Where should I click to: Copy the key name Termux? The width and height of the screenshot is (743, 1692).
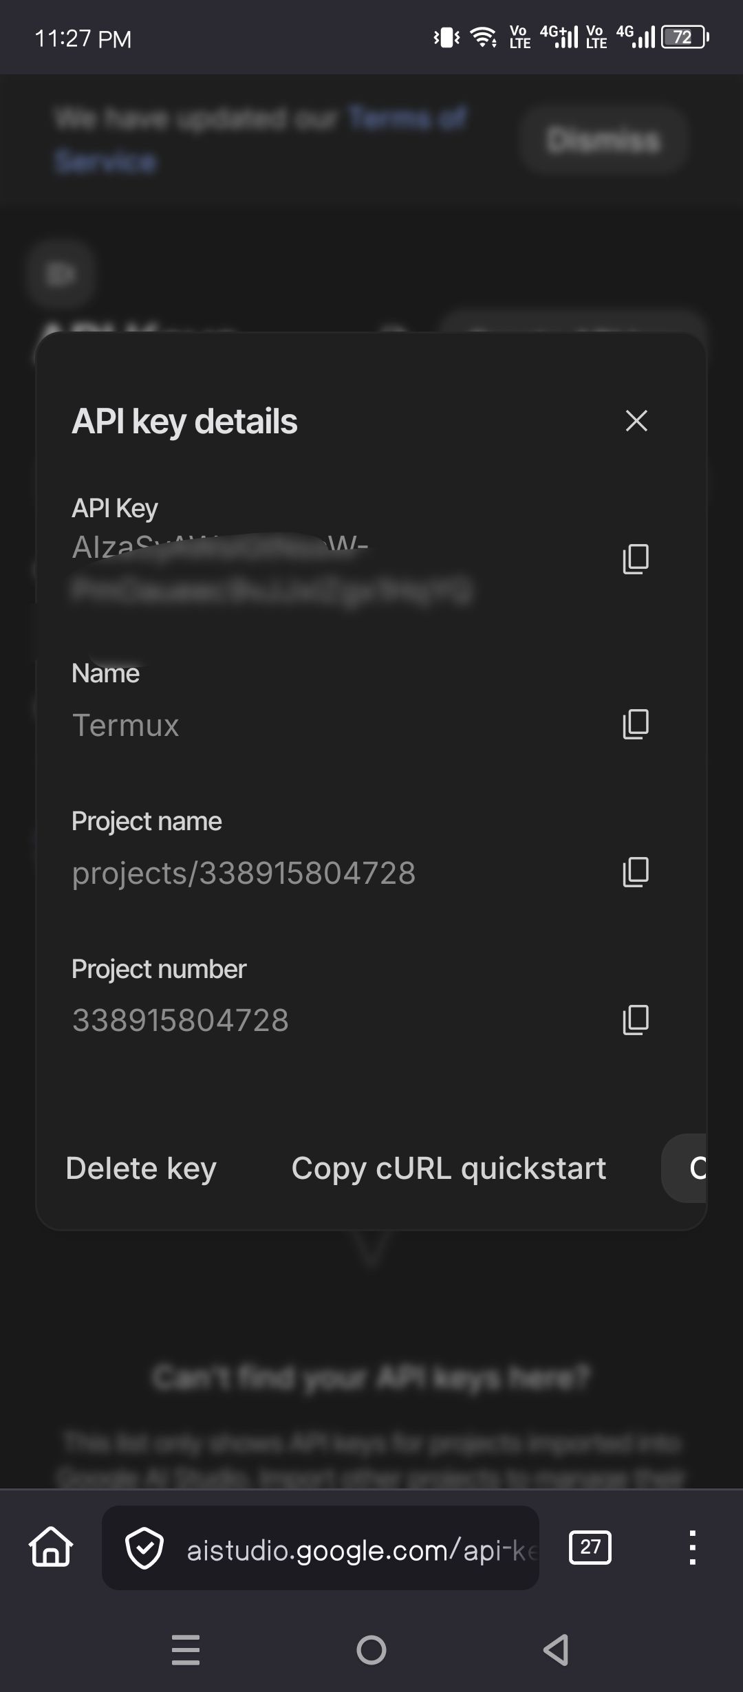coord(635,724)
